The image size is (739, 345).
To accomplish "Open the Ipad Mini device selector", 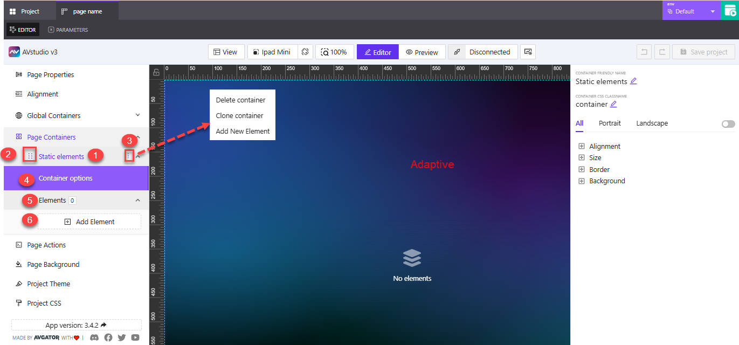I will click(272, 52).
